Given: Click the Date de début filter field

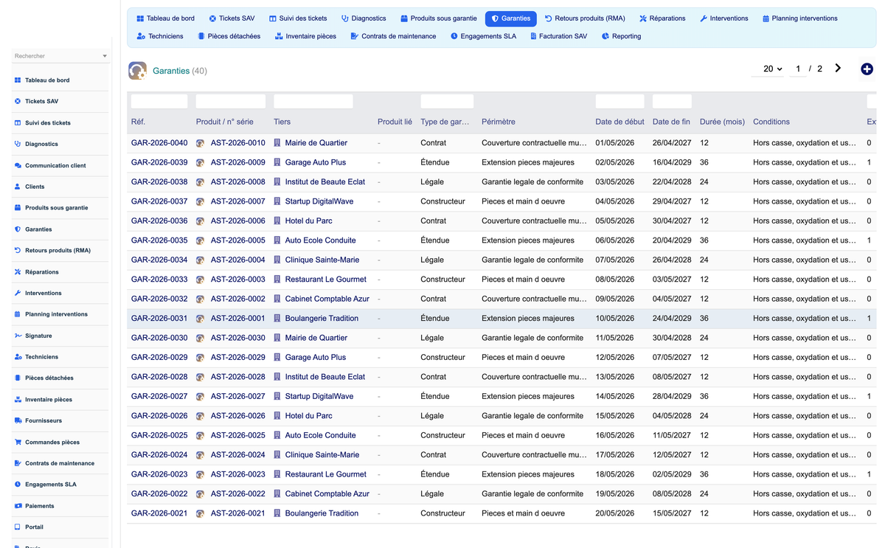Looking at the screenshot, I should (x=619, y=102).
